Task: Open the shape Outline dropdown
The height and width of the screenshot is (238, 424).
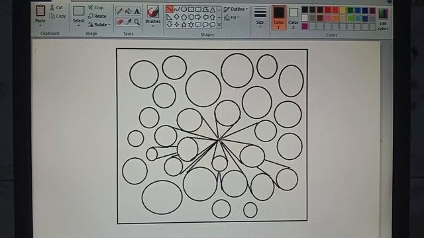Action: [236, 9]
